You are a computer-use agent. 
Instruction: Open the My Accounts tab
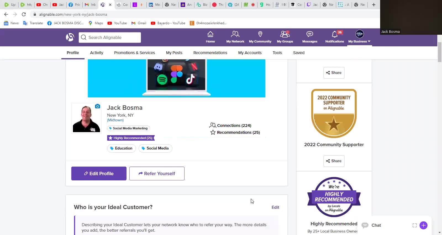coord(250,53)
